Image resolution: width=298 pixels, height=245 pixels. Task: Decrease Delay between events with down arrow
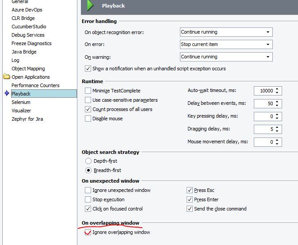277,105
